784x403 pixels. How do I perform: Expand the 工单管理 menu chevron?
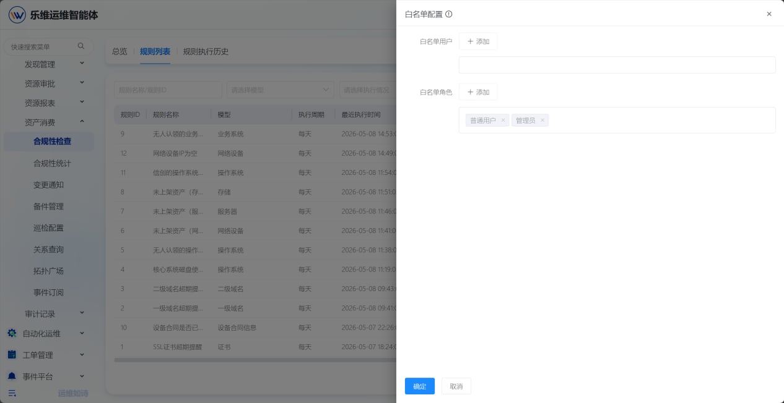click(x=82, y=355)
